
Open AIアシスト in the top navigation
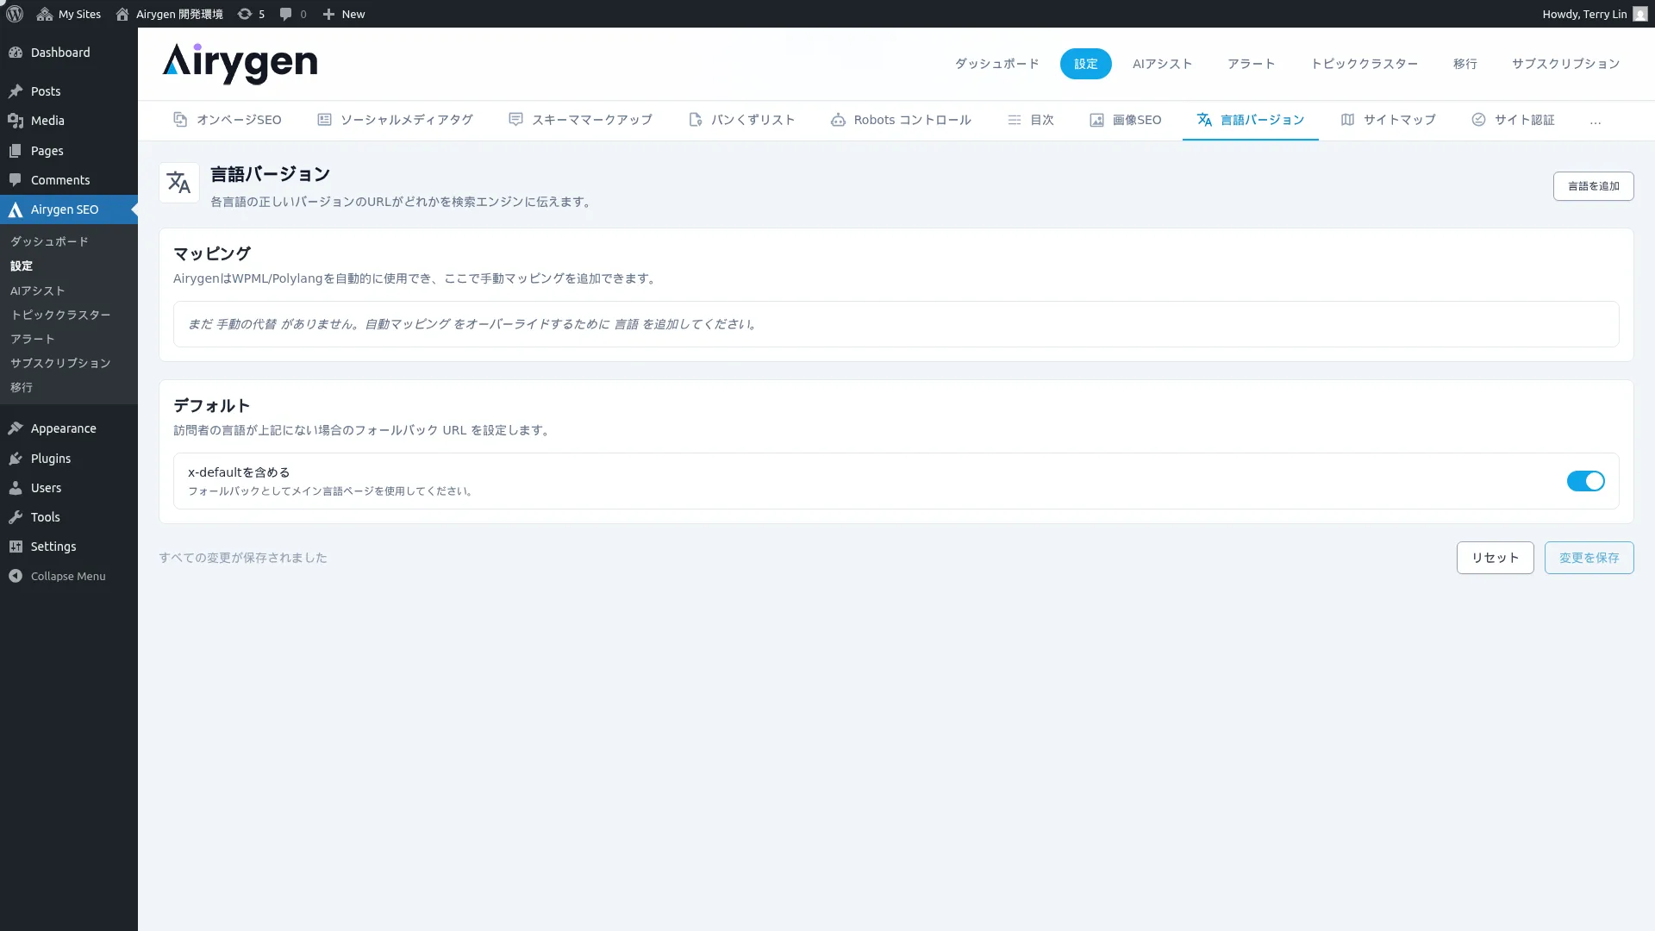tap(1162, 64)
